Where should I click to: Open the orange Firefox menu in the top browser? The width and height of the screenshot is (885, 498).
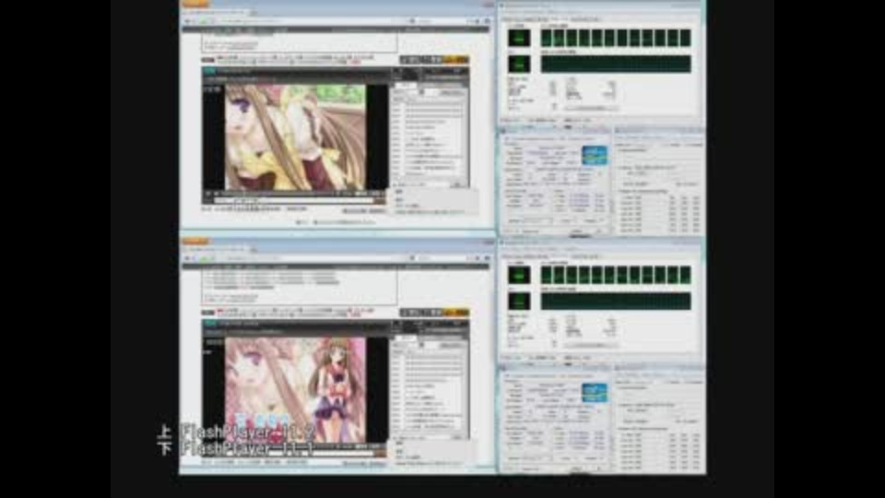pos(195,4)
